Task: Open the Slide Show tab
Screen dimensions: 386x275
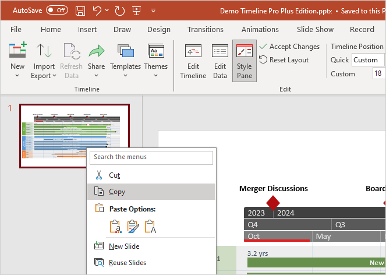Action: click(x=315, y=30)
